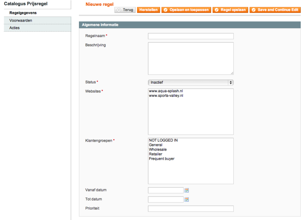Switch to the Voorwaarden tab
Screen dimensions: 305x220
point(20,20)
